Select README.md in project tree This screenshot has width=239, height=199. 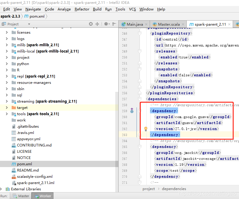pyautogui.click(x=28, y=170)
